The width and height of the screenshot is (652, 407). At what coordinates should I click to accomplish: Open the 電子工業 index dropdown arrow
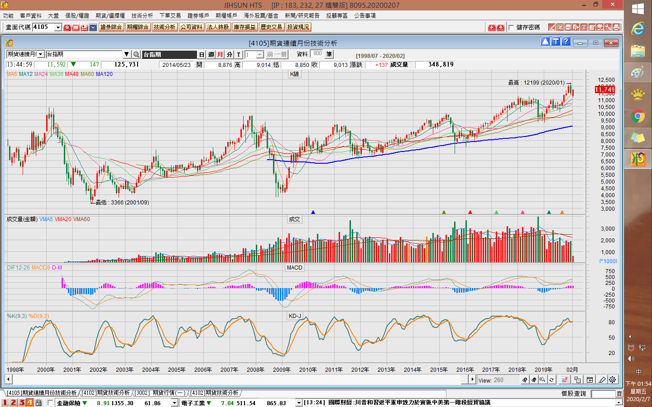pyautogui.click(x=299, y=402)
